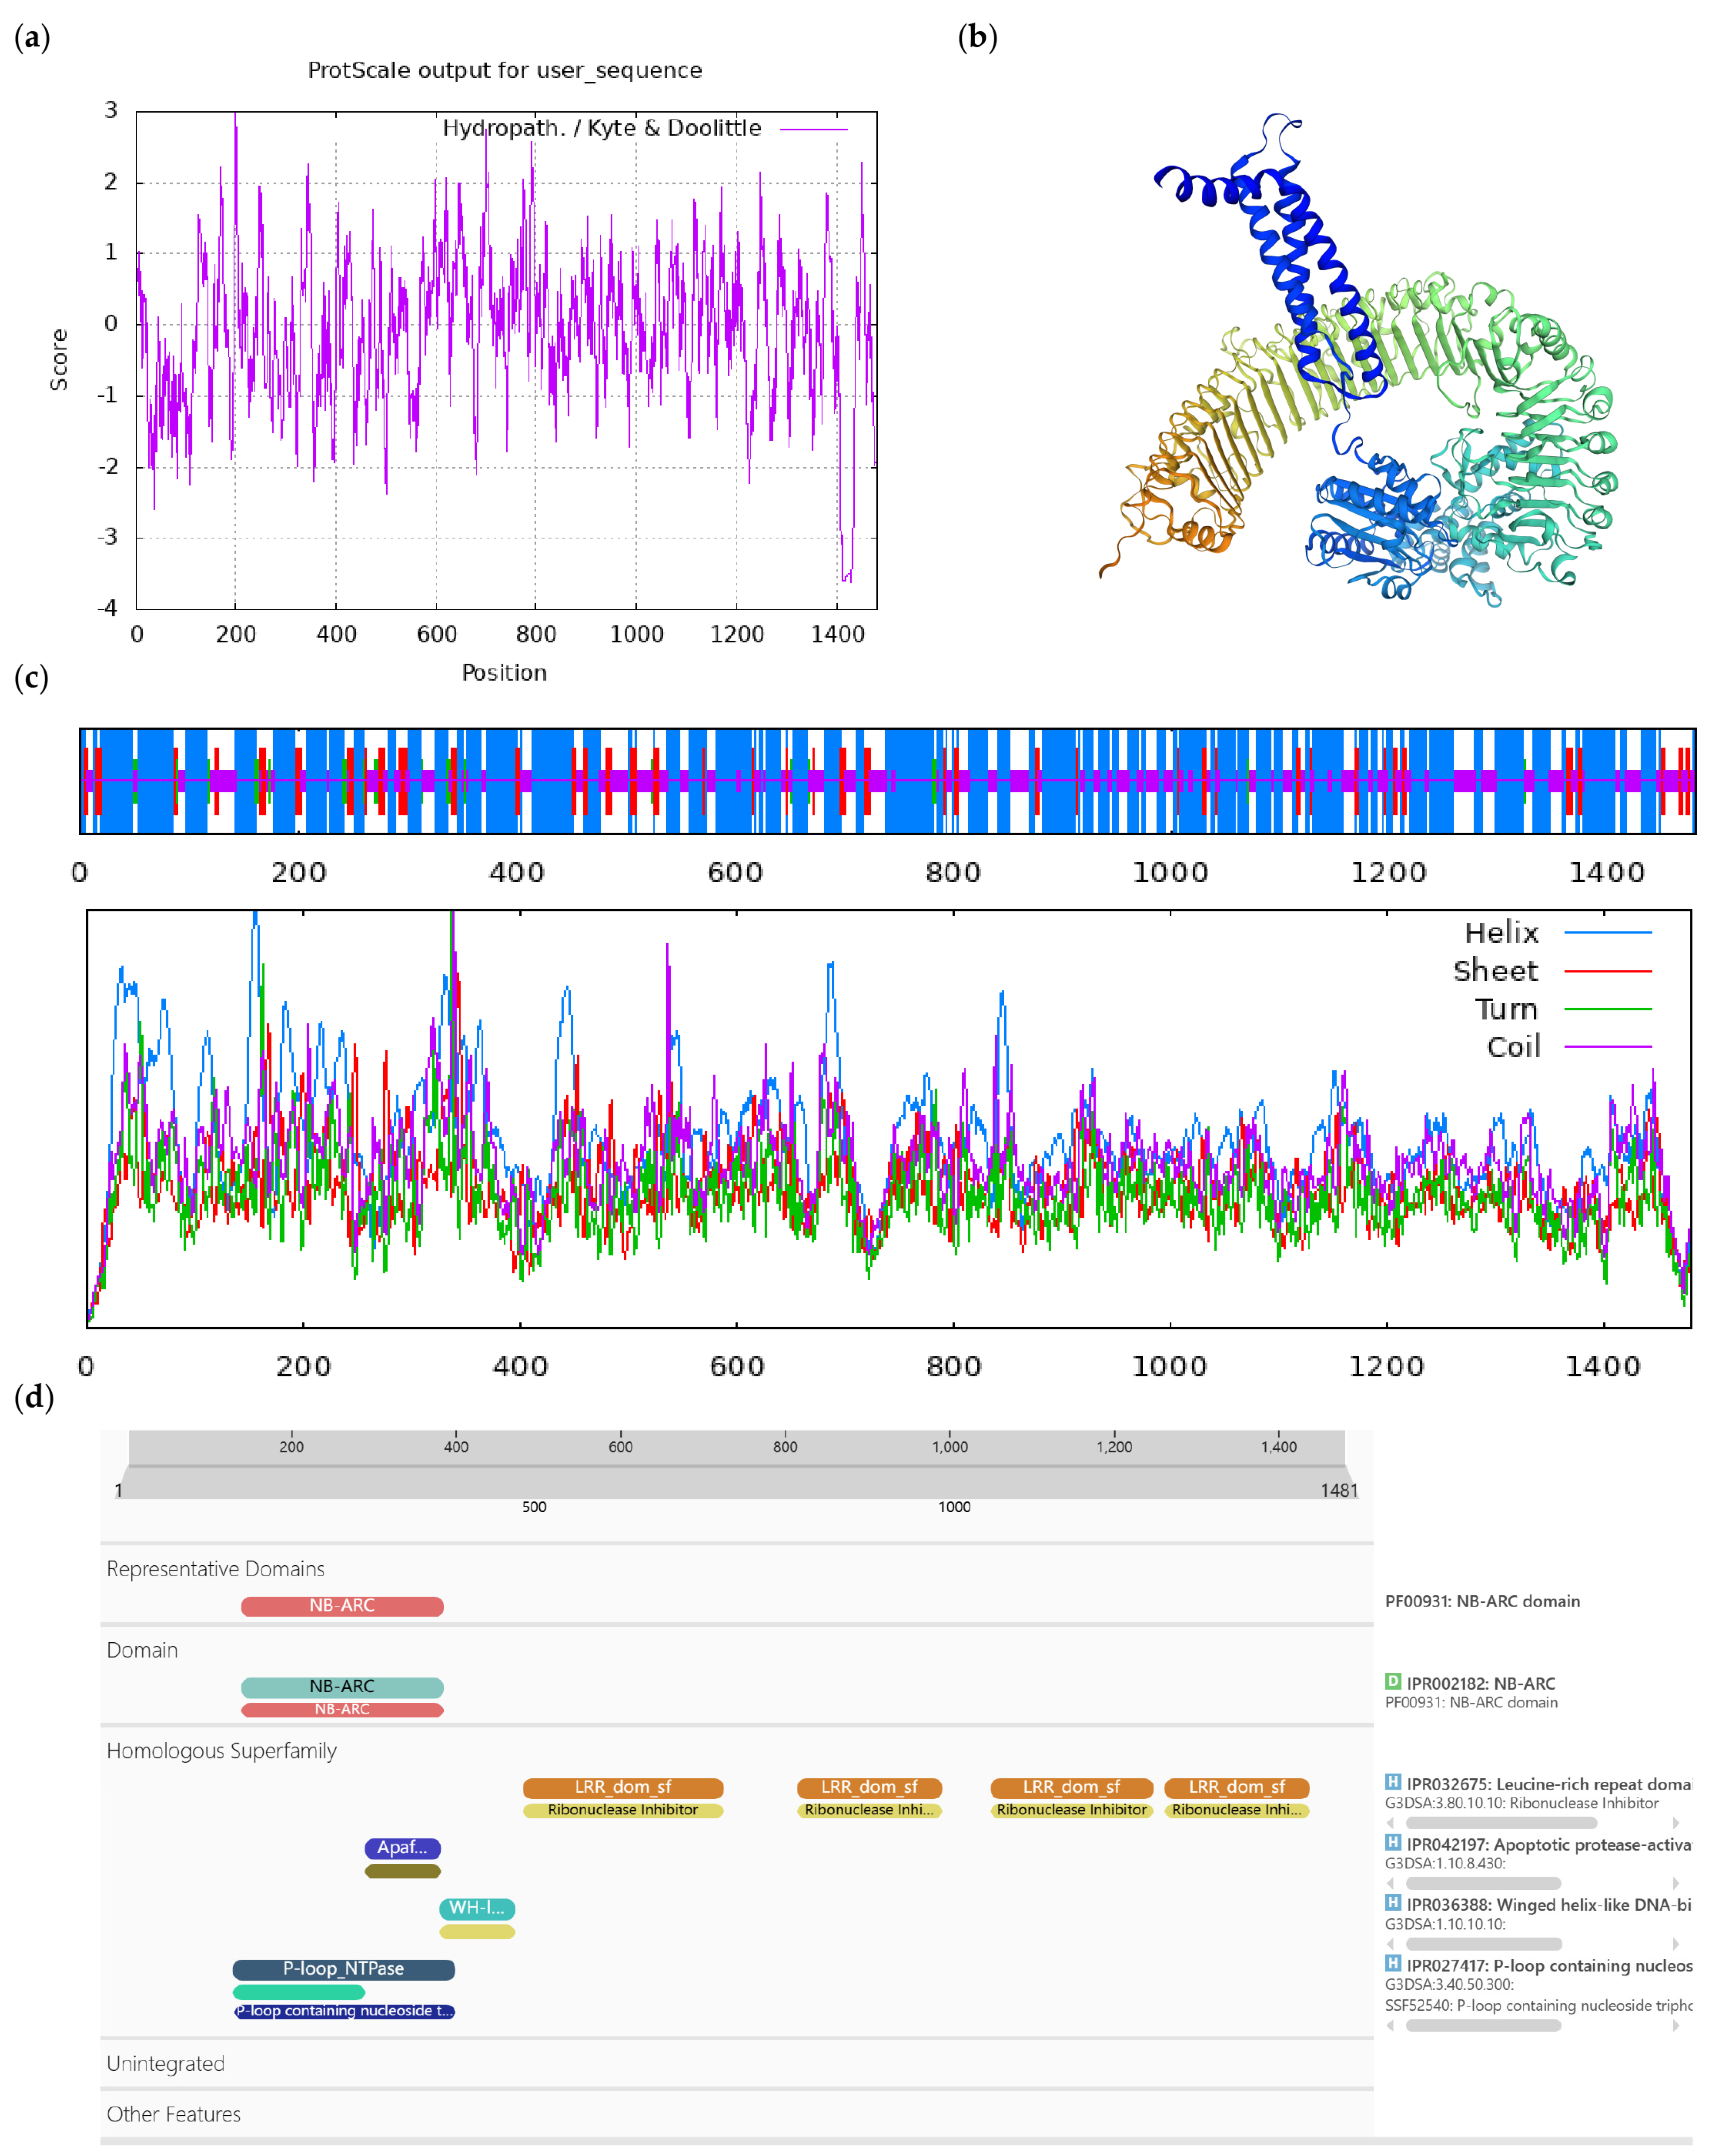Click the H icon beside IPR036388
The height and width of the screenshot is (2156, 1713).
point(1392,1902)
